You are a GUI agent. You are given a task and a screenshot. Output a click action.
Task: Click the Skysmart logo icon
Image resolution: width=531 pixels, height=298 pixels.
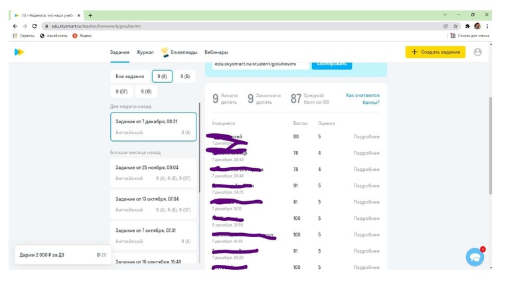pos(19,52)
